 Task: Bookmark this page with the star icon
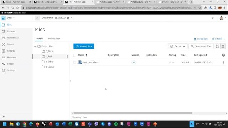199,8
